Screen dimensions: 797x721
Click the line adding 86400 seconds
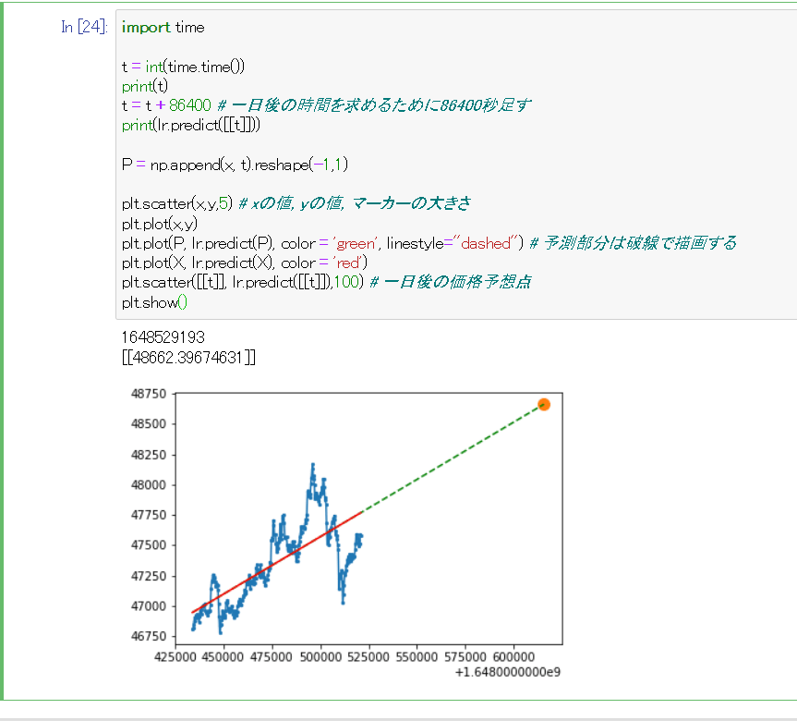point(326,105)
